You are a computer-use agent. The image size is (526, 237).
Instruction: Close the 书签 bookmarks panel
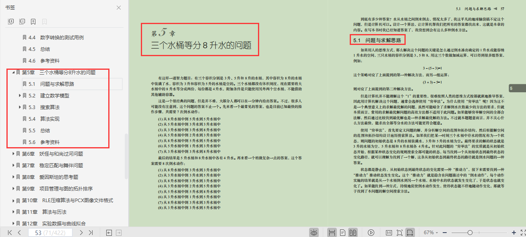118,8
